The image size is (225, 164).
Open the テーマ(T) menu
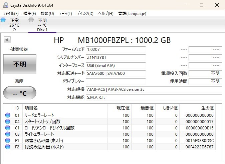click(65, 14)
